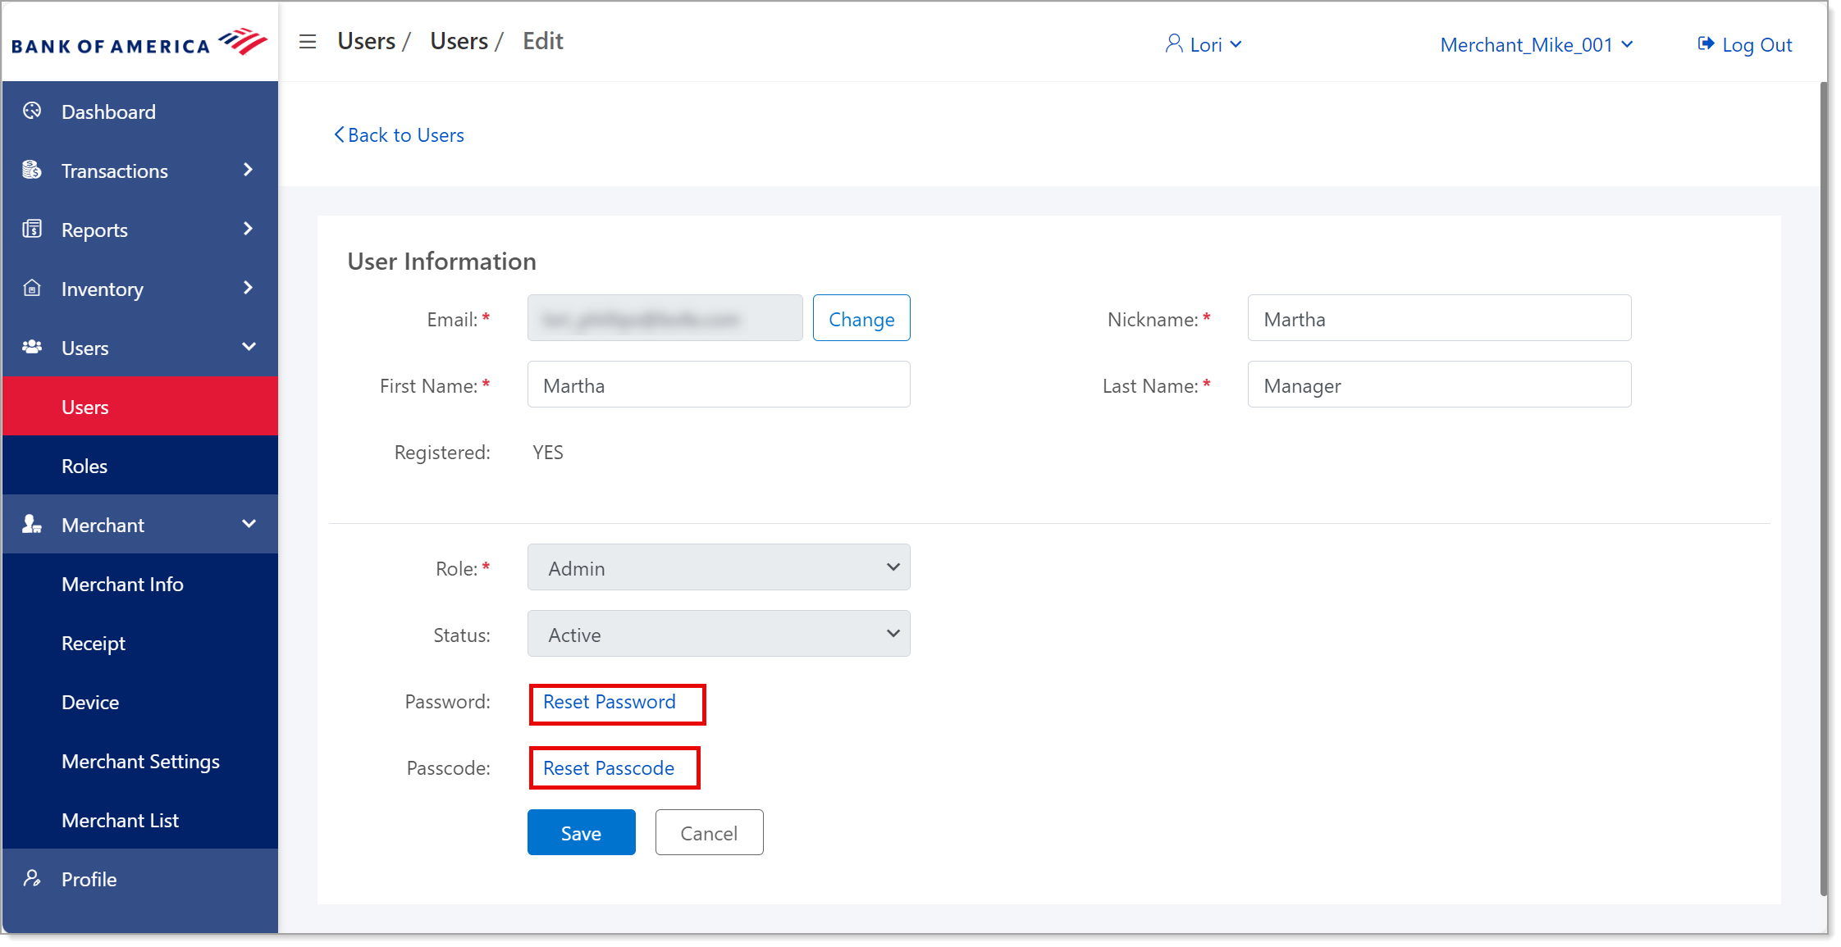Open Merchant List in sidebar

[x=140, y=820]
